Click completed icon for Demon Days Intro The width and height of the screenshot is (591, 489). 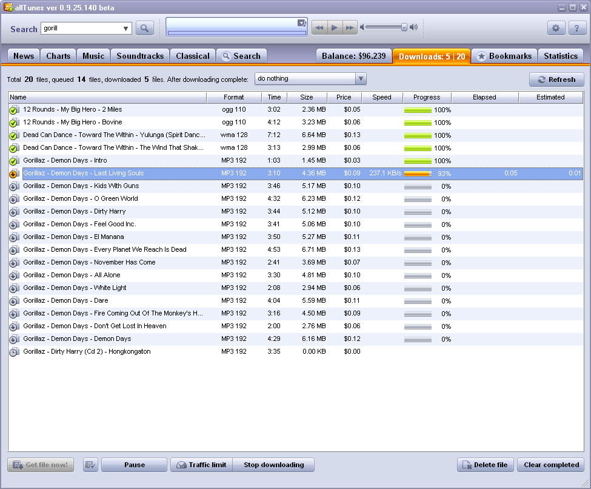coord(14,161)
